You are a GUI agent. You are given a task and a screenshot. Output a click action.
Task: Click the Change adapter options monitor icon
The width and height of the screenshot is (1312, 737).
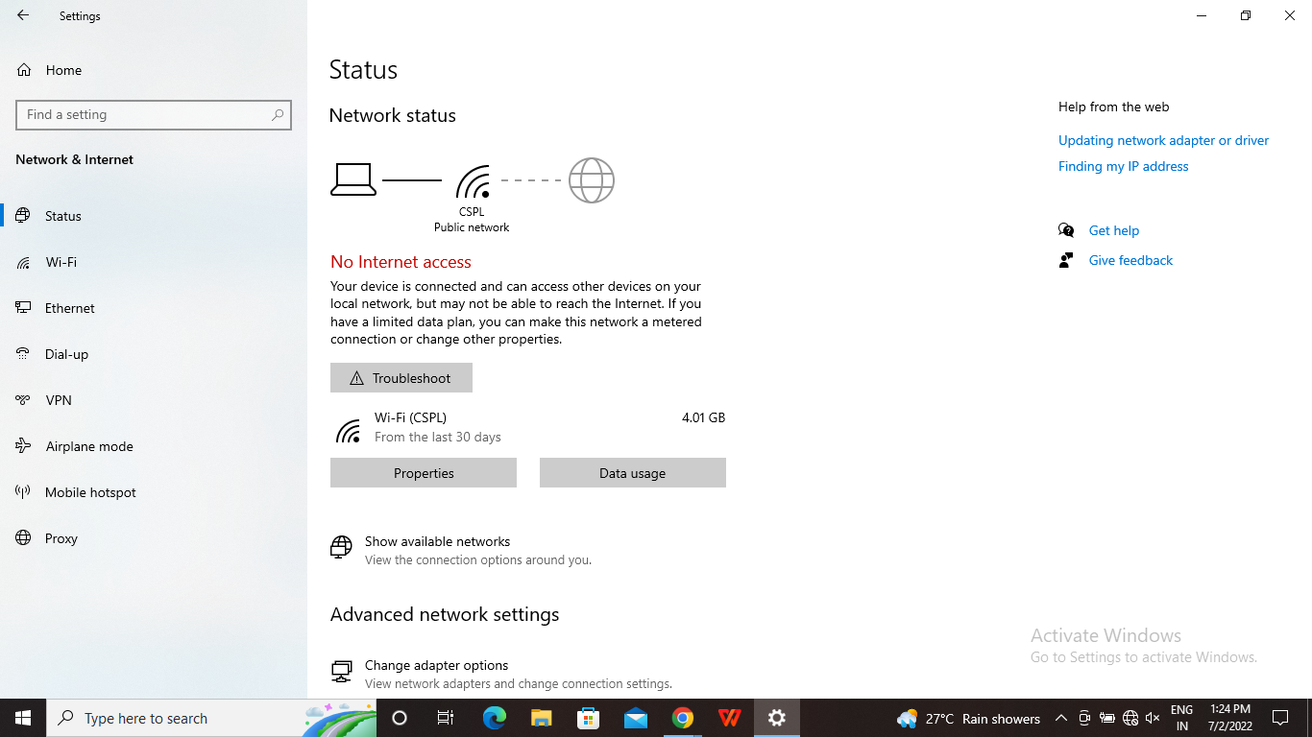click(341, 672)
